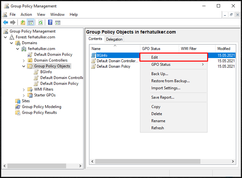Image resolution: width=242 pixels, height=178 pixels.
Task: Switch to the Delegation tab
Action: [114, 39]
